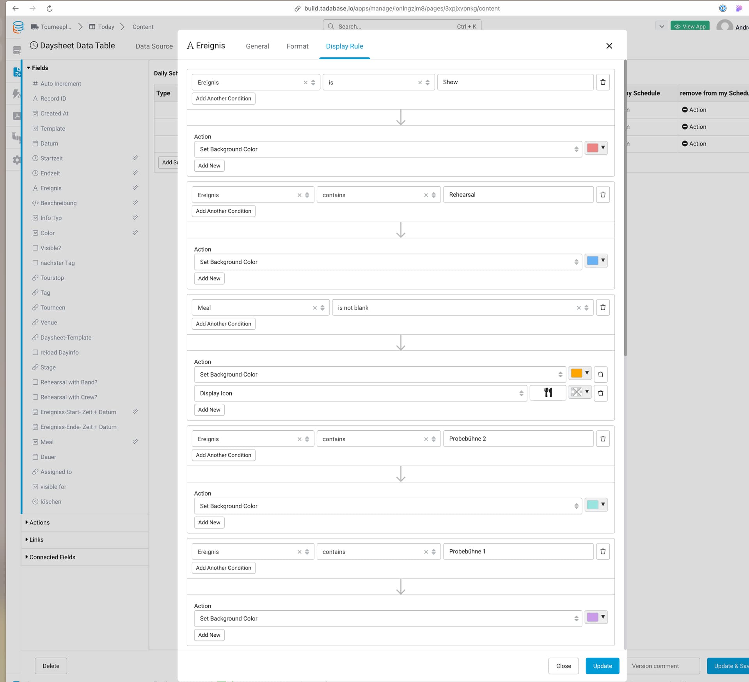749x682 pixels.
Task: Delete the orange Set Background Color action
Action: [600, 375]
